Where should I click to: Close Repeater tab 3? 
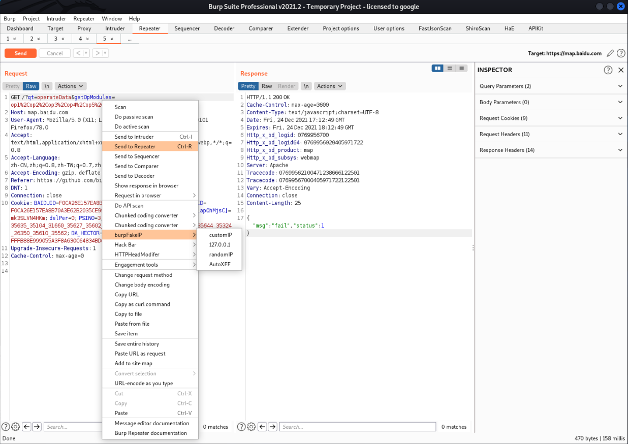tap(63, 39)
